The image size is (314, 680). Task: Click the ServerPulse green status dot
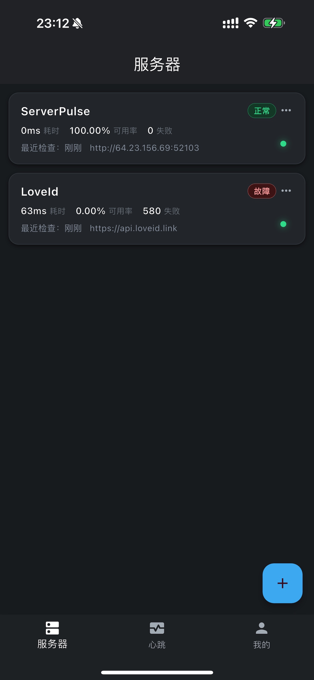click(283, 144)
